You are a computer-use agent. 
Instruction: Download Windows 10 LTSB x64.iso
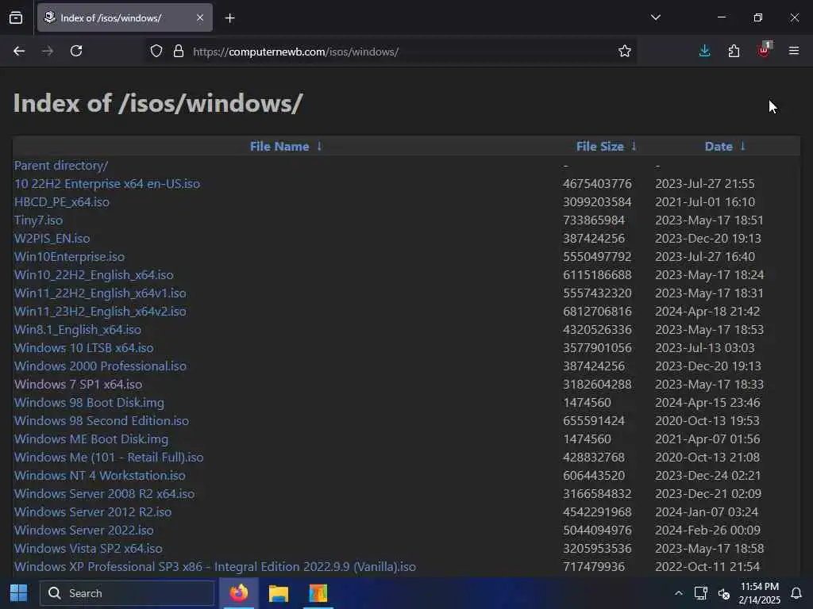pyautogui.click(x=84, y=348)
